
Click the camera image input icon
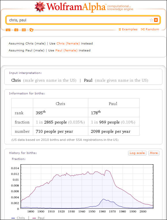(16, 30)
